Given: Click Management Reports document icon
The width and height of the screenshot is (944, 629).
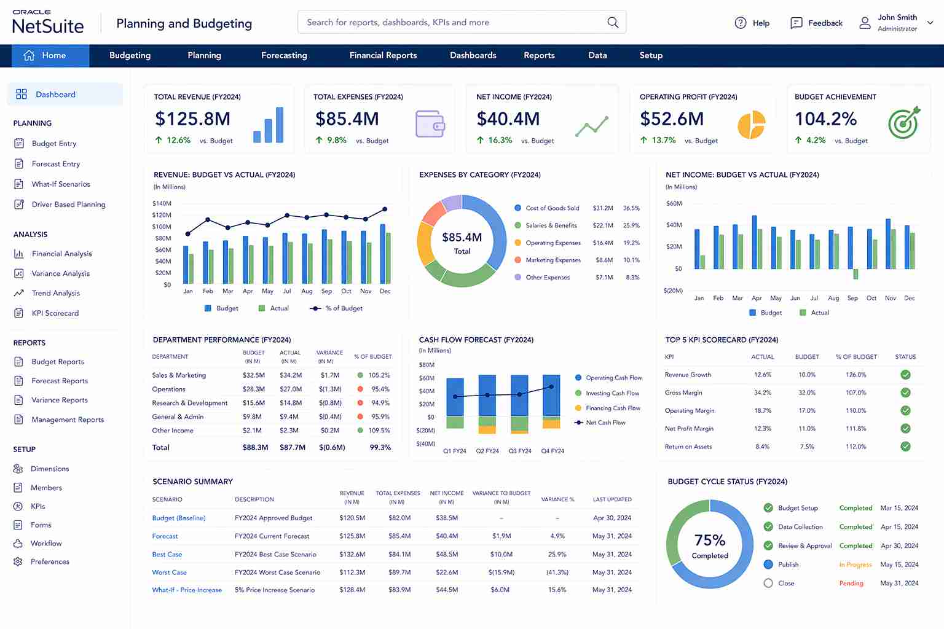Looking at the screenshot, I should tap(18, 419).
